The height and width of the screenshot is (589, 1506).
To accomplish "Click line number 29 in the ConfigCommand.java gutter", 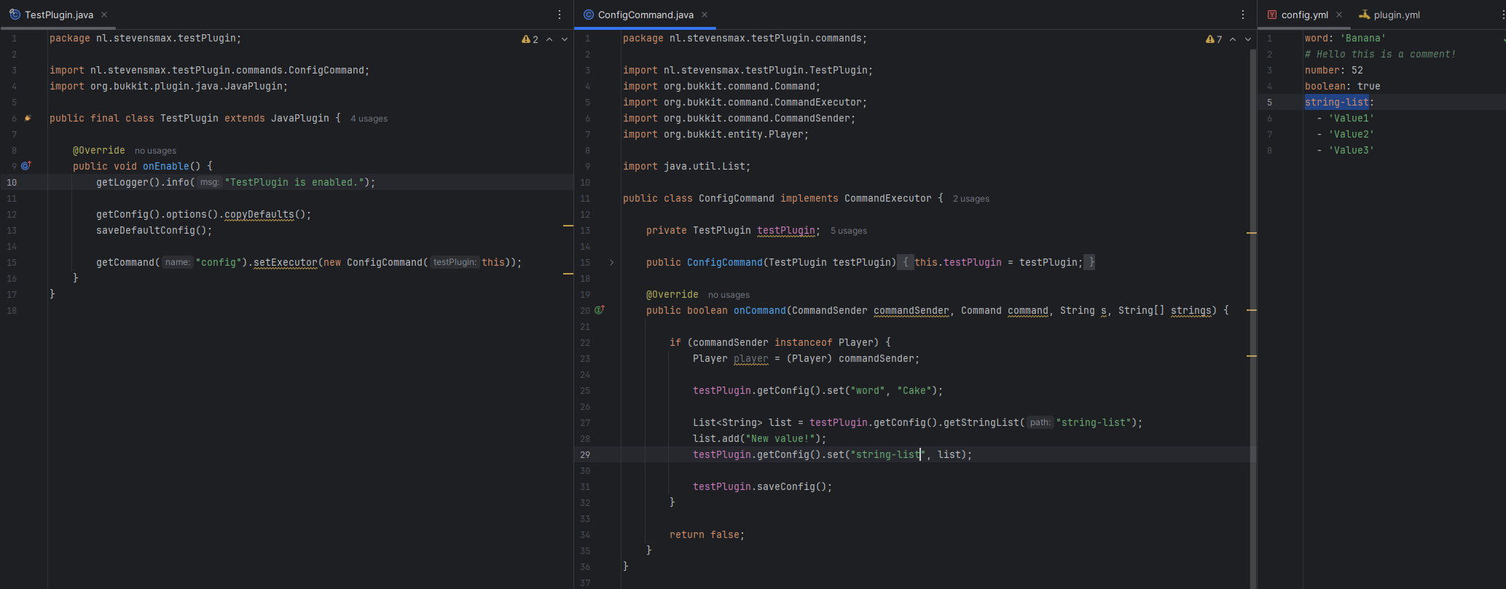I will (585, 454).
